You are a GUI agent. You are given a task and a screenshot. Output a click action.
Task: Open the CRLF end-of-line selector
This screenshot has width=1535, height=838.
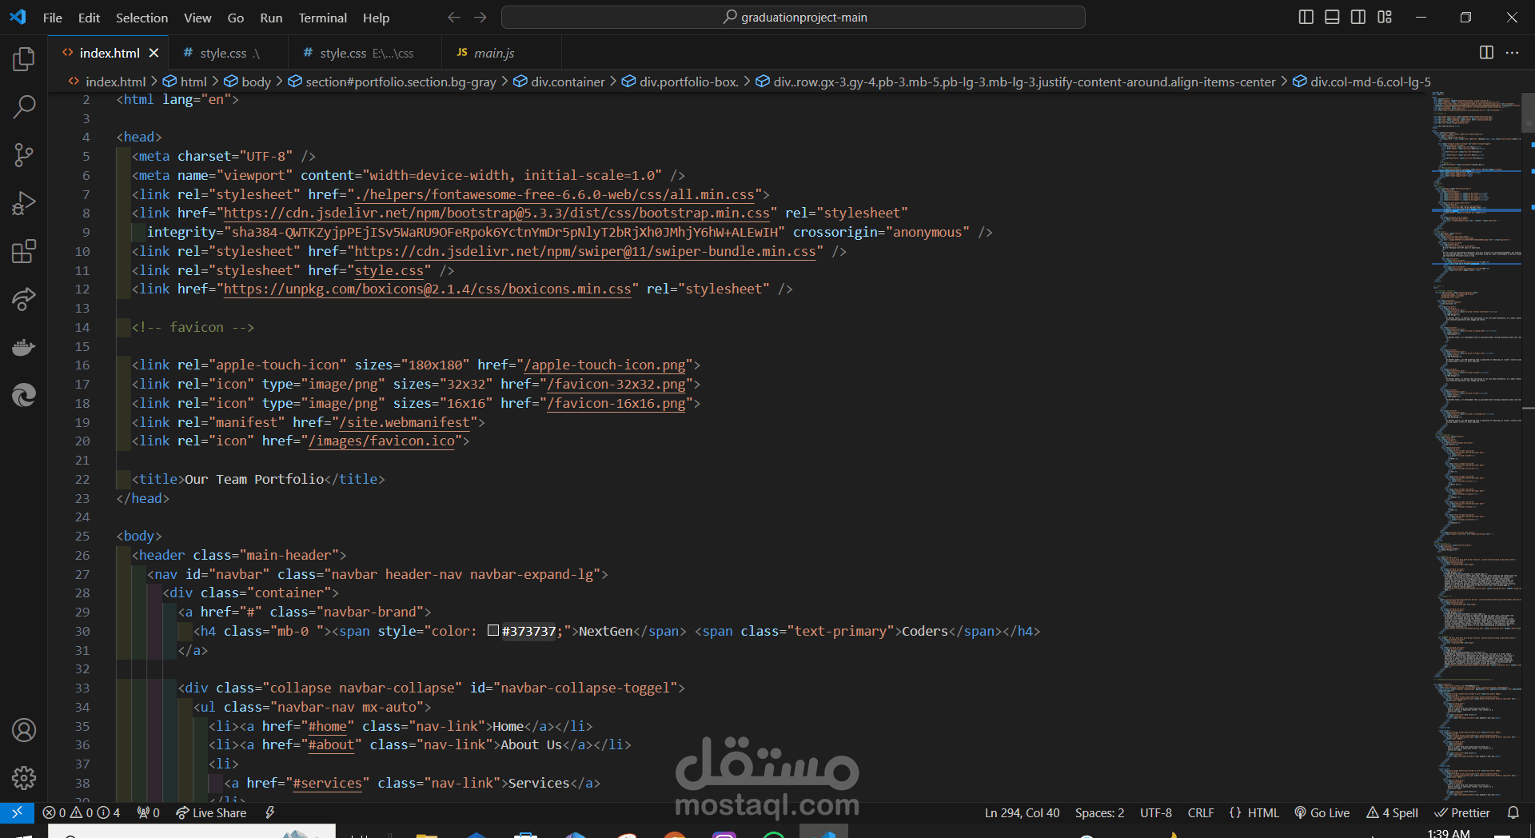pyautogui.click(x=1201, y=812)
